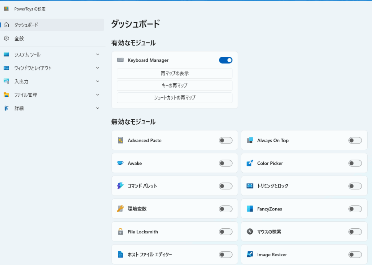Turn on the 環境変数 toggle
The image size is (372, 265).
[x=226, y=209]
